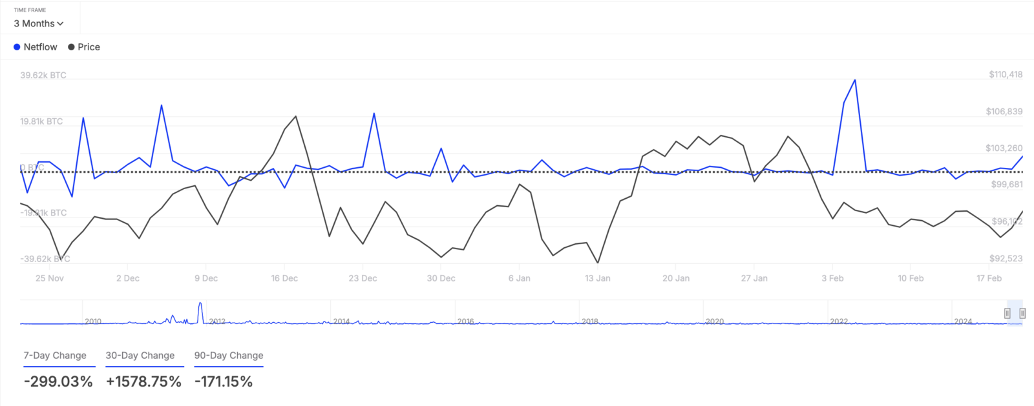Screen dimensions: 1034x406
Task: Toggle the Netflow series legend
Action: pos(36,47)
